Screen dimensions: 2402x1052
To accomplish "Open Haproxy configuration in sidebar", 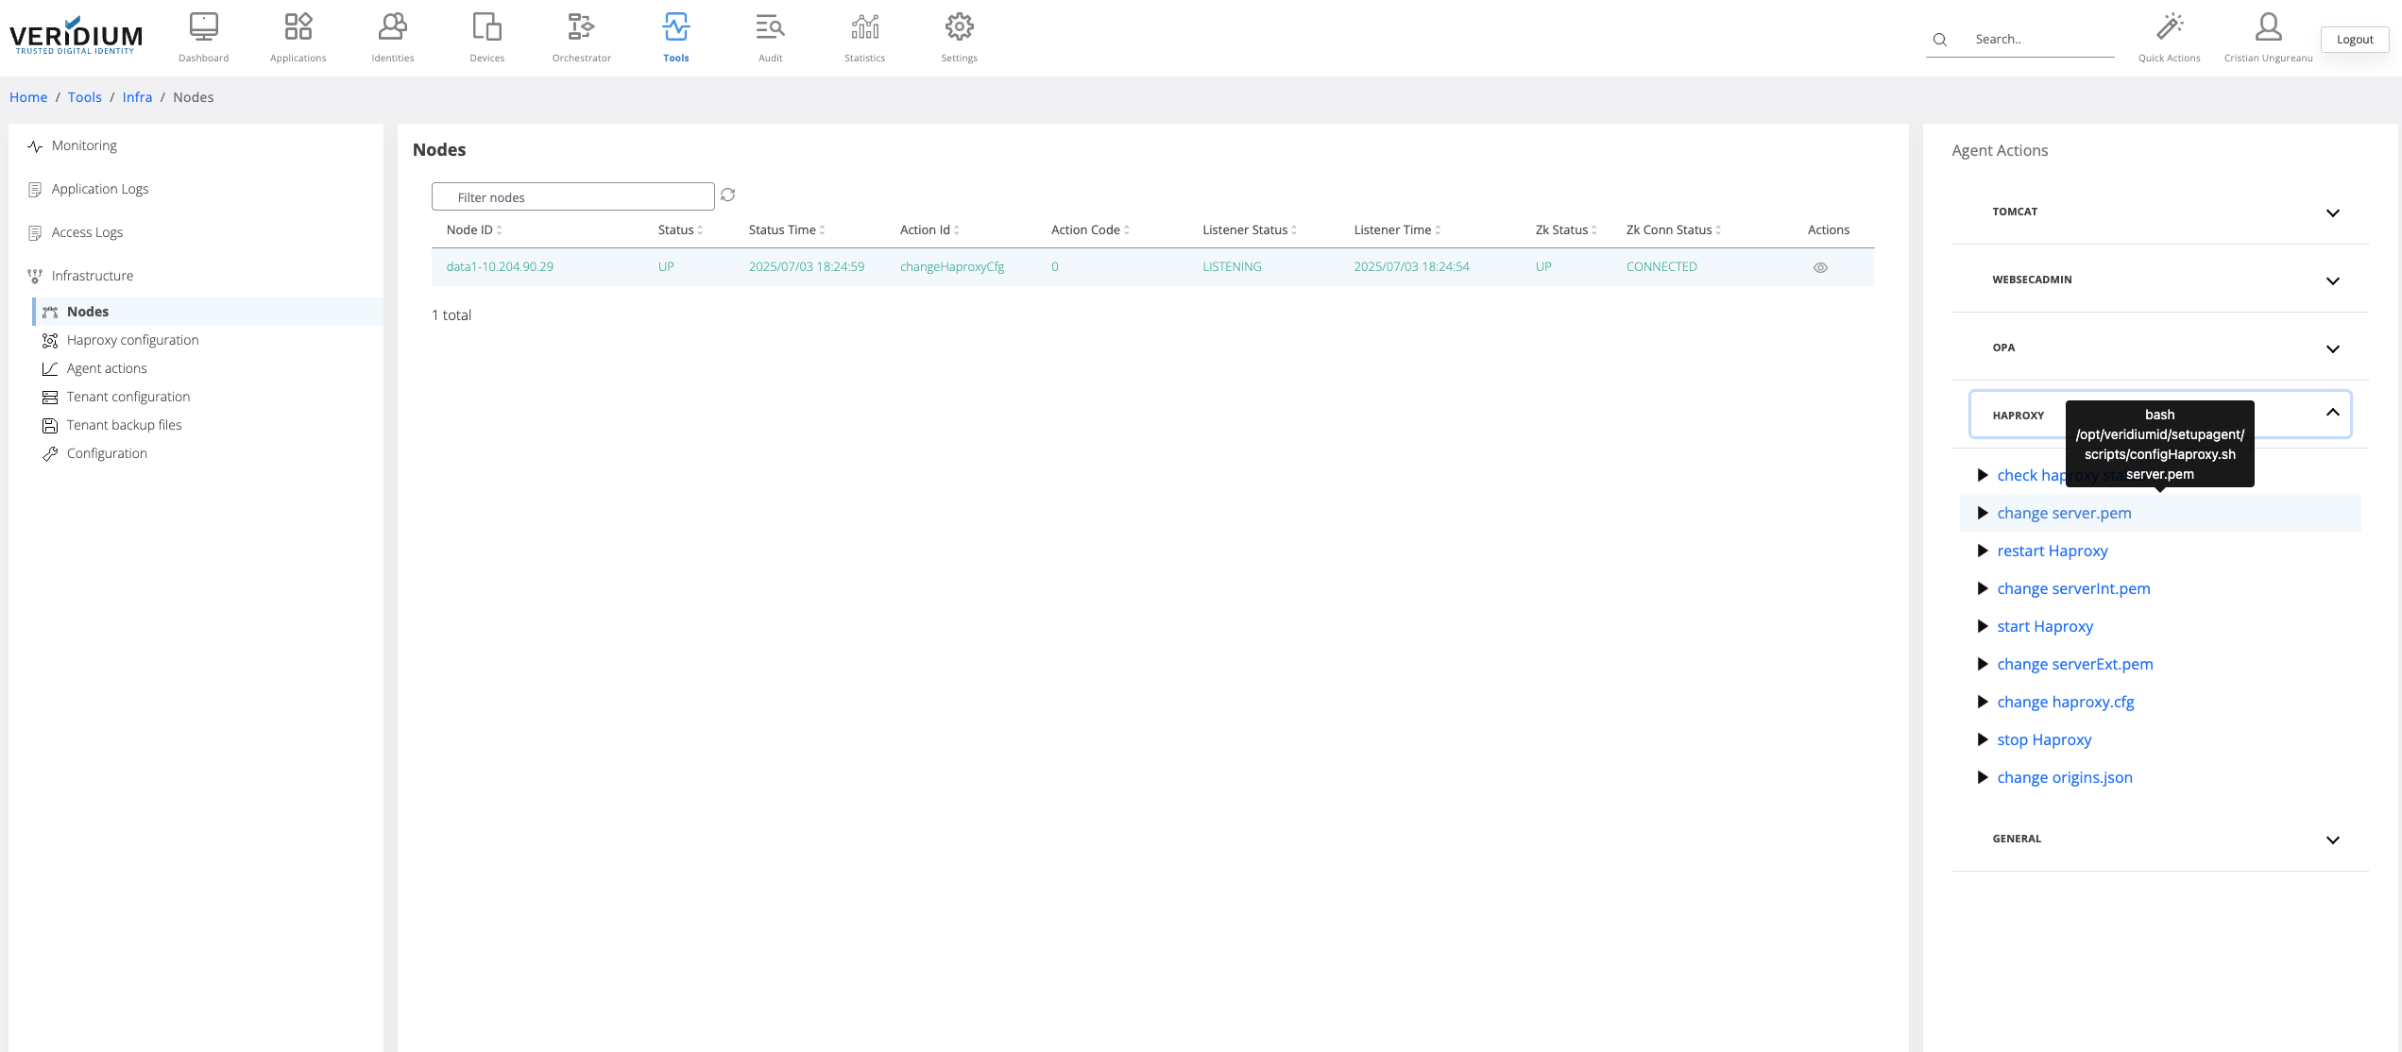I will click(x=132, y=340).
